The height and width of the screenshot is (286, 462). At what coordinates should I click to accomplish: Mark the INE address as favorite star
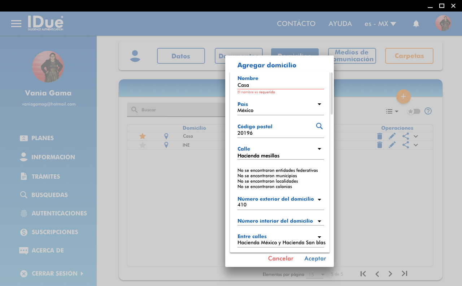pyautogui.click(x=143, y=145)
